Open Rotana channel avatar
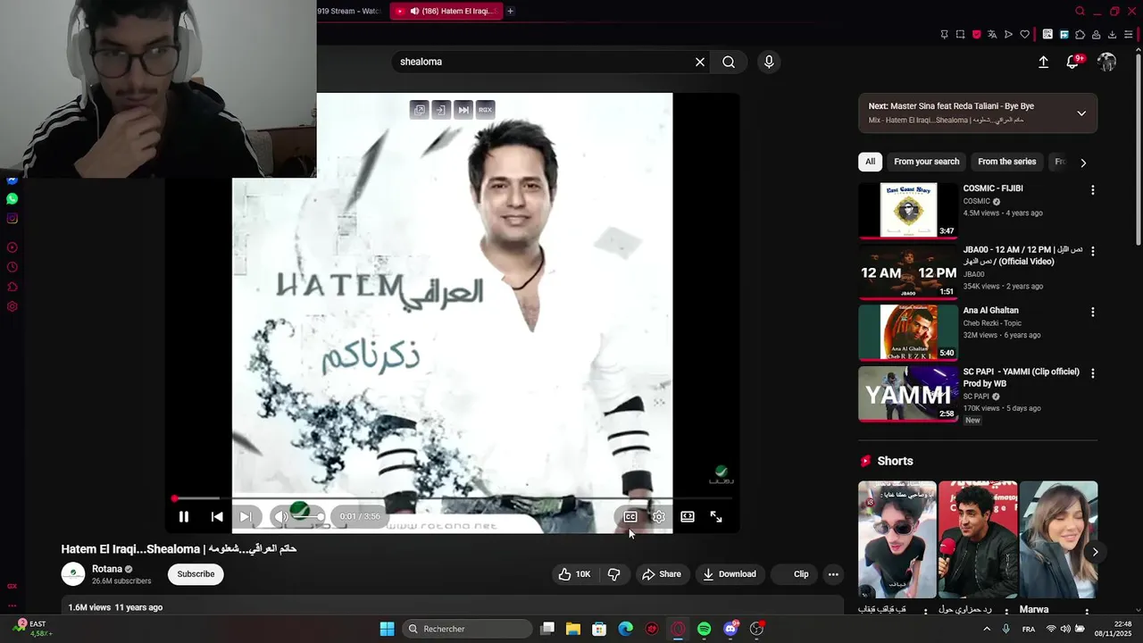Screen dimensions: 1143x643 [73, 574]
